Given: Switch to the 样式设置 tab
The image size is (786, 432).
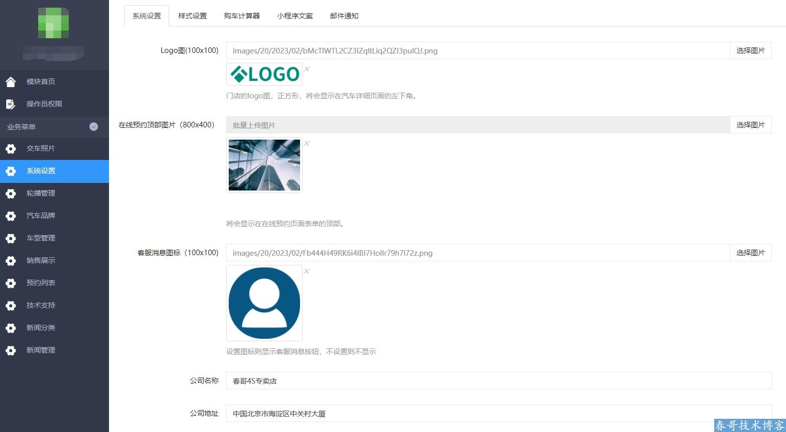Looking at the screenshot, I should pyautogui.click(x=193, y=16).
